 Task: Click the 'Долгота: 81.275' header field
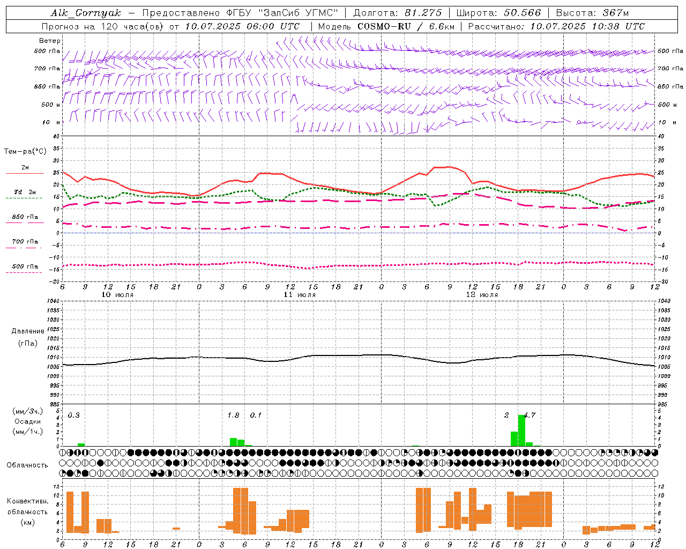coord(398,13)
